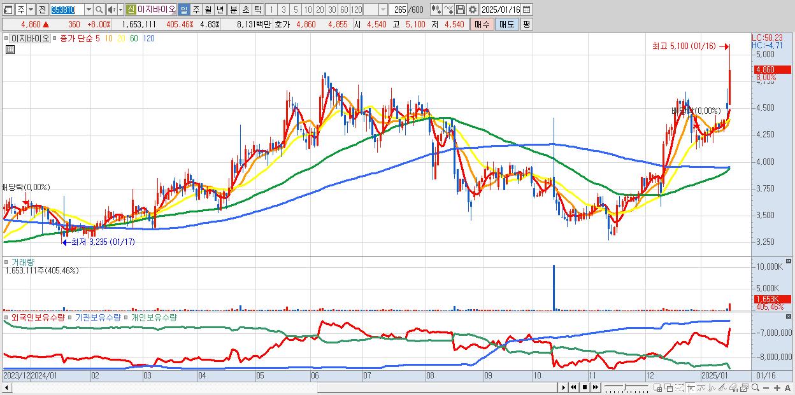795x395 pixels.
Task: Click the bottom magnifier zoom icon
Action: (x=756, y=387)
